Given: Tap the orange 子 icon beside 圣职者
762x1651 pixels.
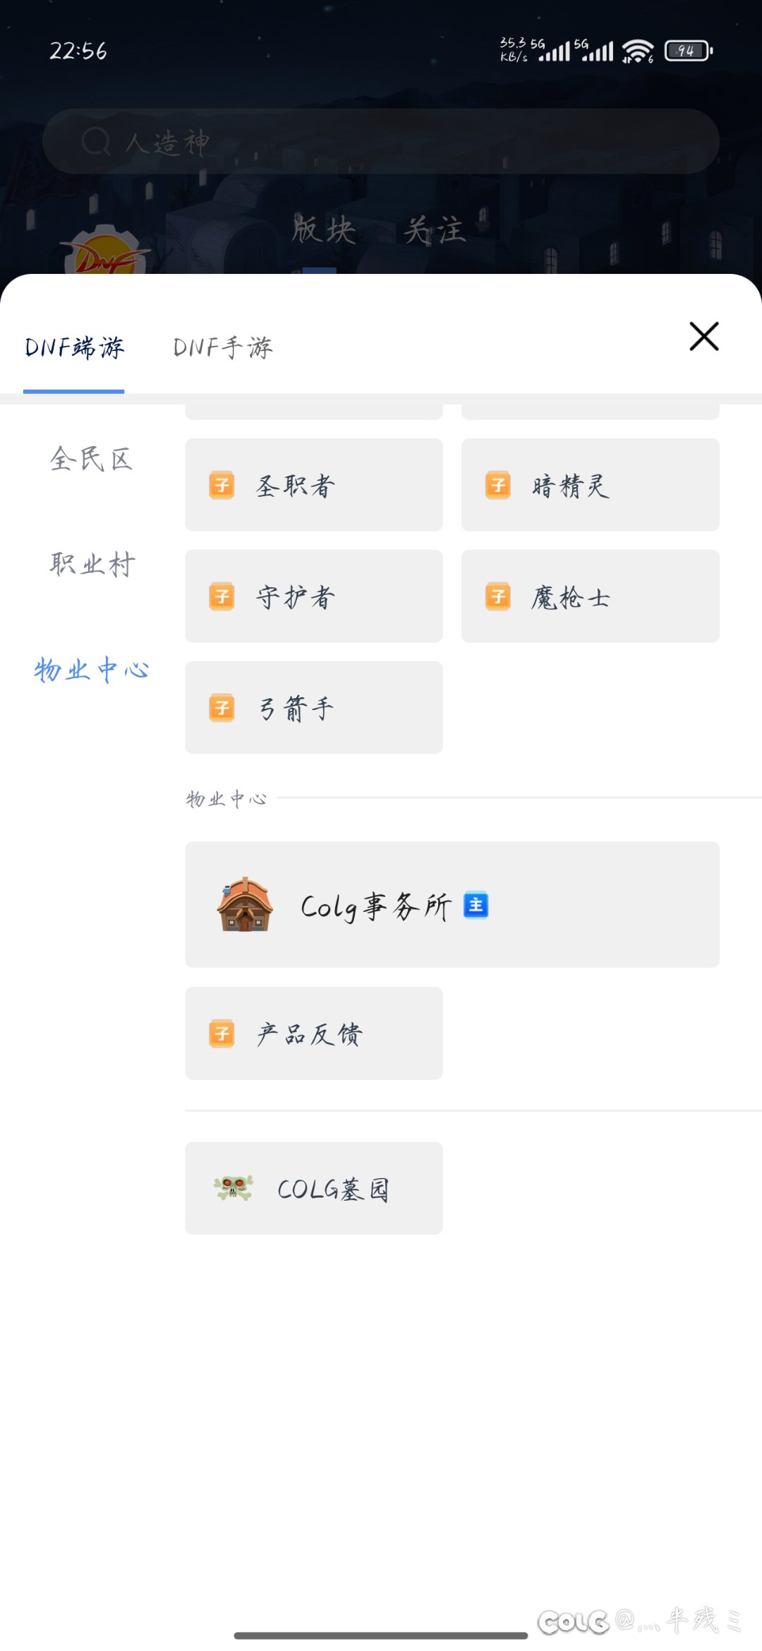Looking at the screenshot, I should (222, 485).
